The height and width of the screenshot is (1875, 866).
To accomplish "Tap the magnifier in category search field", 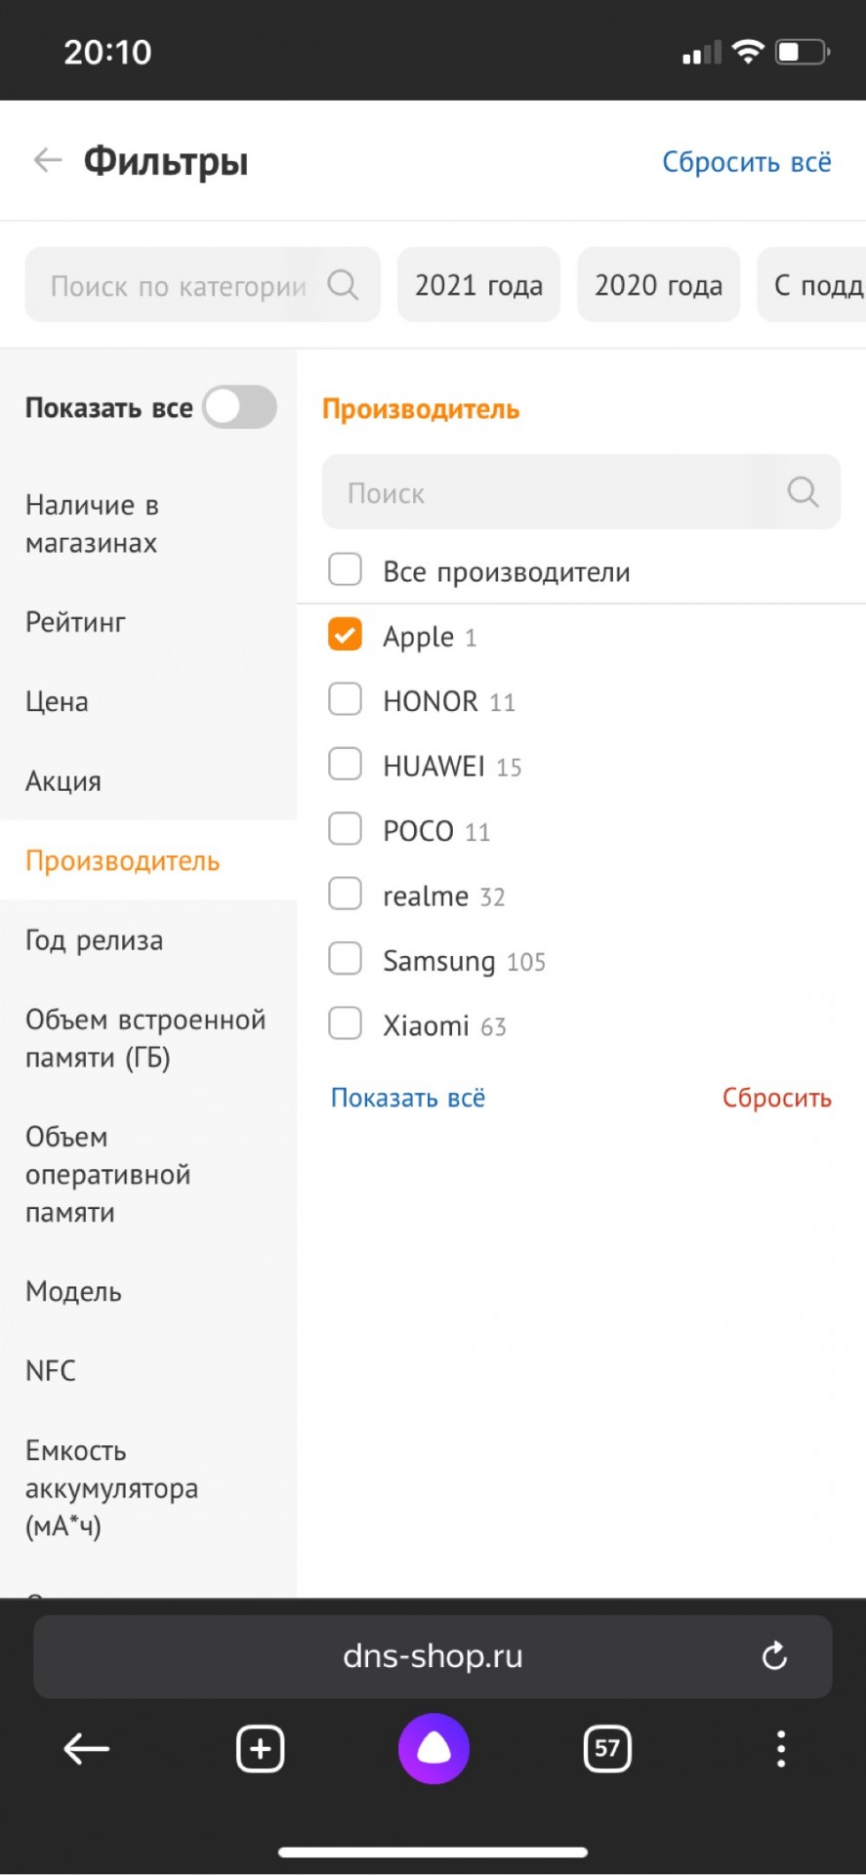I will (x=343, y=285).
